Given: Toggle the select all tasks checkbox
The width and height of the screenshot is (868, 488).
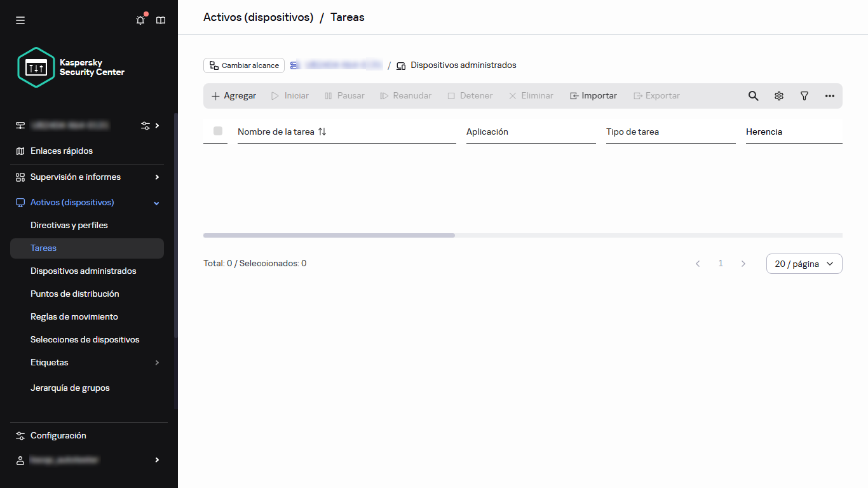Looking at the screenshot, I should pyautogui.click(x=218, y=131).
